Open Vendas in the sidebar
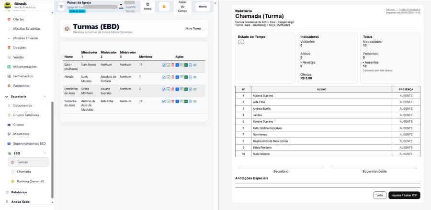Viewport: 431px width, 210px height. pos(18,57)
